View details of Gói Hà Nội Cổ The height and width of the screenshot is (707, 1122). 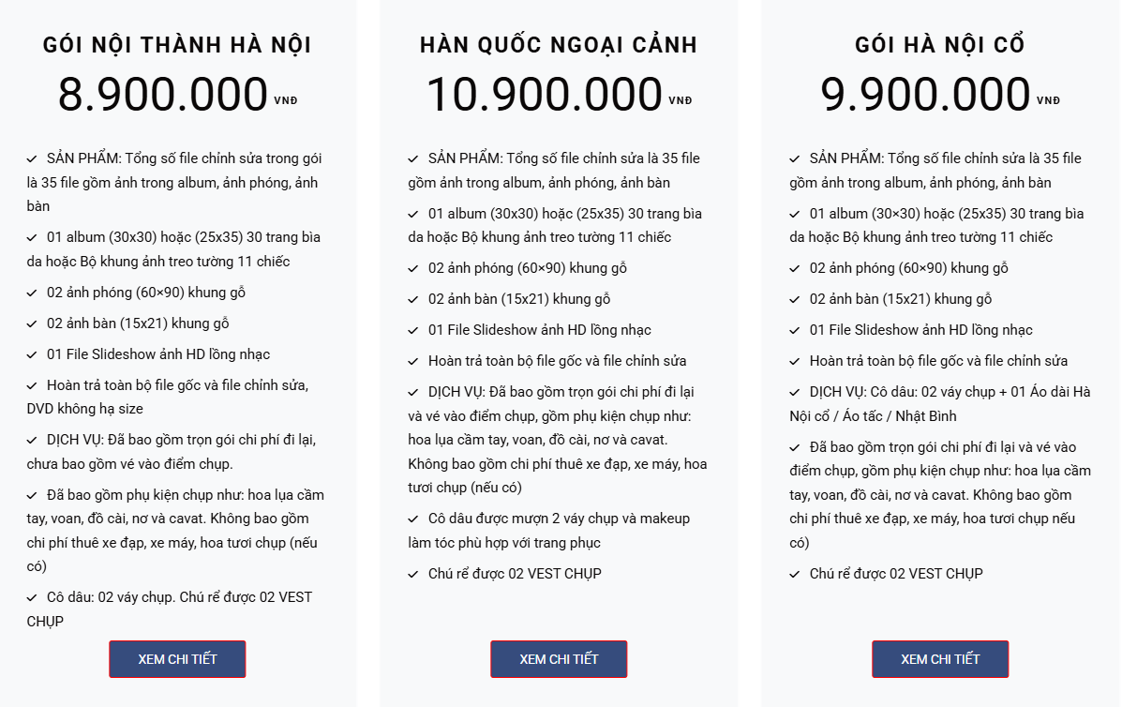click(x=940, y=659)
